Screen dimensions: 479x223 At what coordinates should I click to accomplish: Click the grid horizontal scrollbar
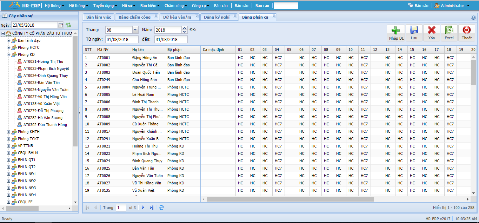coord(290,199)
